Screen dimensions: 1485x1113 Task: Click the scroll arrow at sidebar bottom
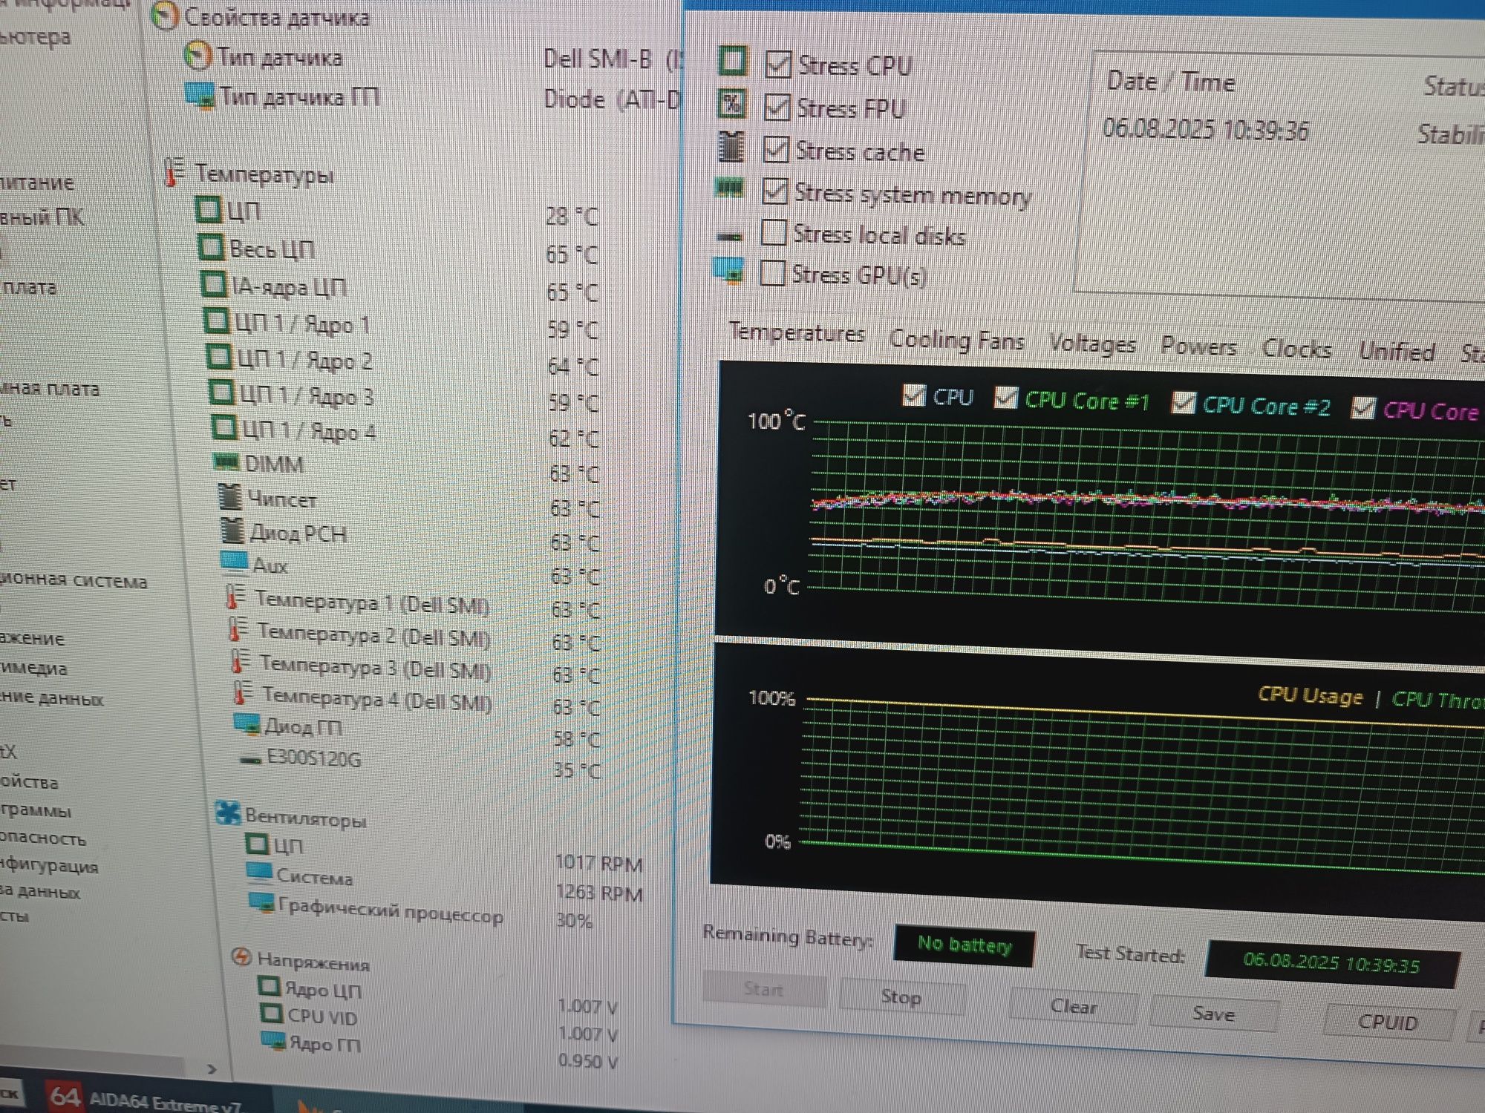(x=212, y=1069)
